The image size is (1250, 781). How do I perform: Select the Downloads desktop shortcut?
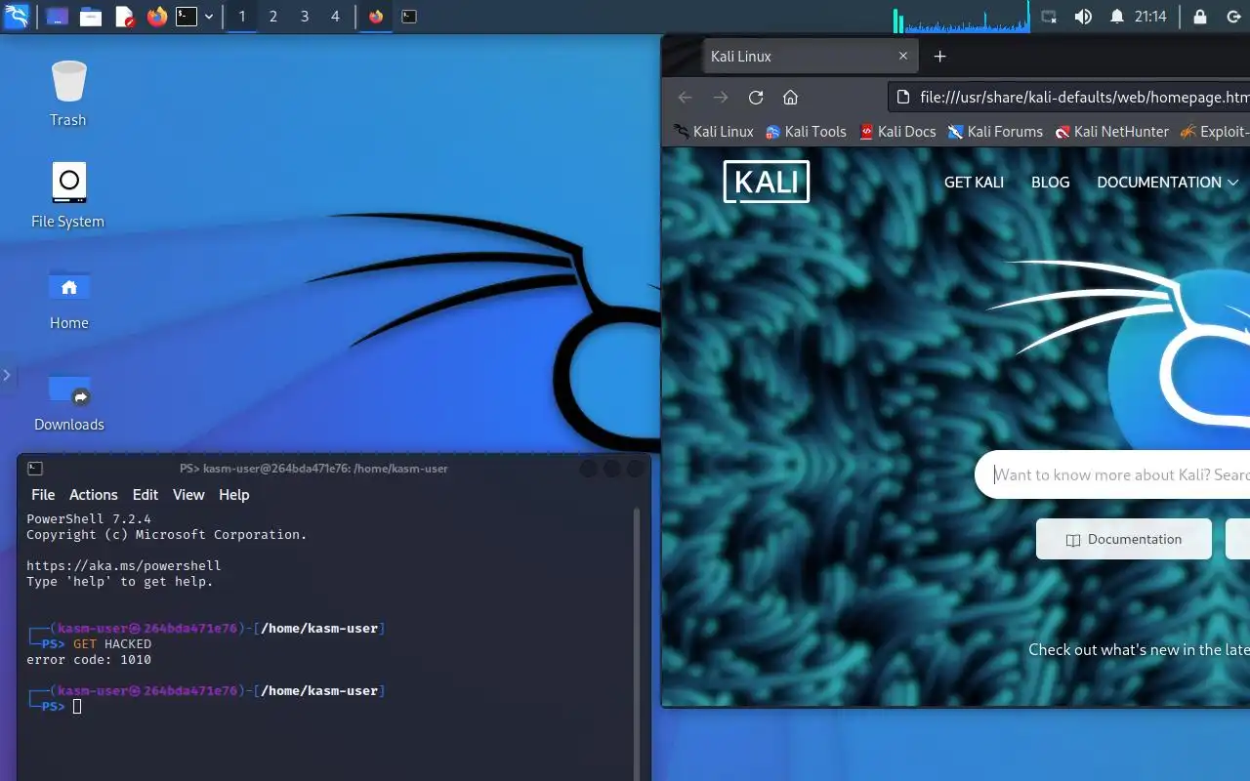(68, 400)
